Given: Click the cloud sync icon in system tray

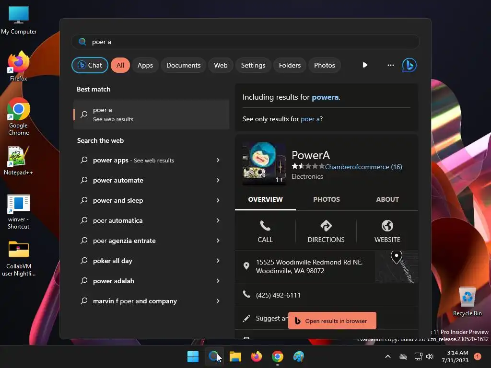Looking at the screenshot, I should click(x=403, y=356).
